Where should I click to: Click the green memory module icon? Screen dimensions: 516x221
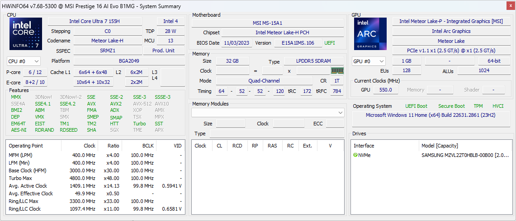pyautogui.click(x=337, y=71)
